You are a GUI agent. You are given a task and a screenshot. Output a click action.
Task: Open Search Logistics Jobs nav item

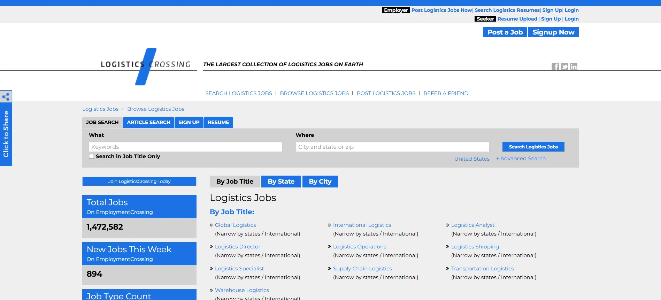tap(239, 93)
